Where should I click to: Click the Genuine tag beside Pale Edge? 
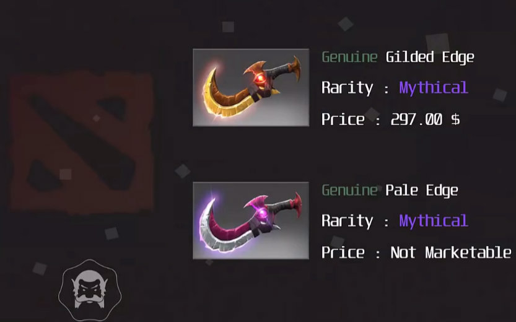pyautogui.click(x=349, y=191)
